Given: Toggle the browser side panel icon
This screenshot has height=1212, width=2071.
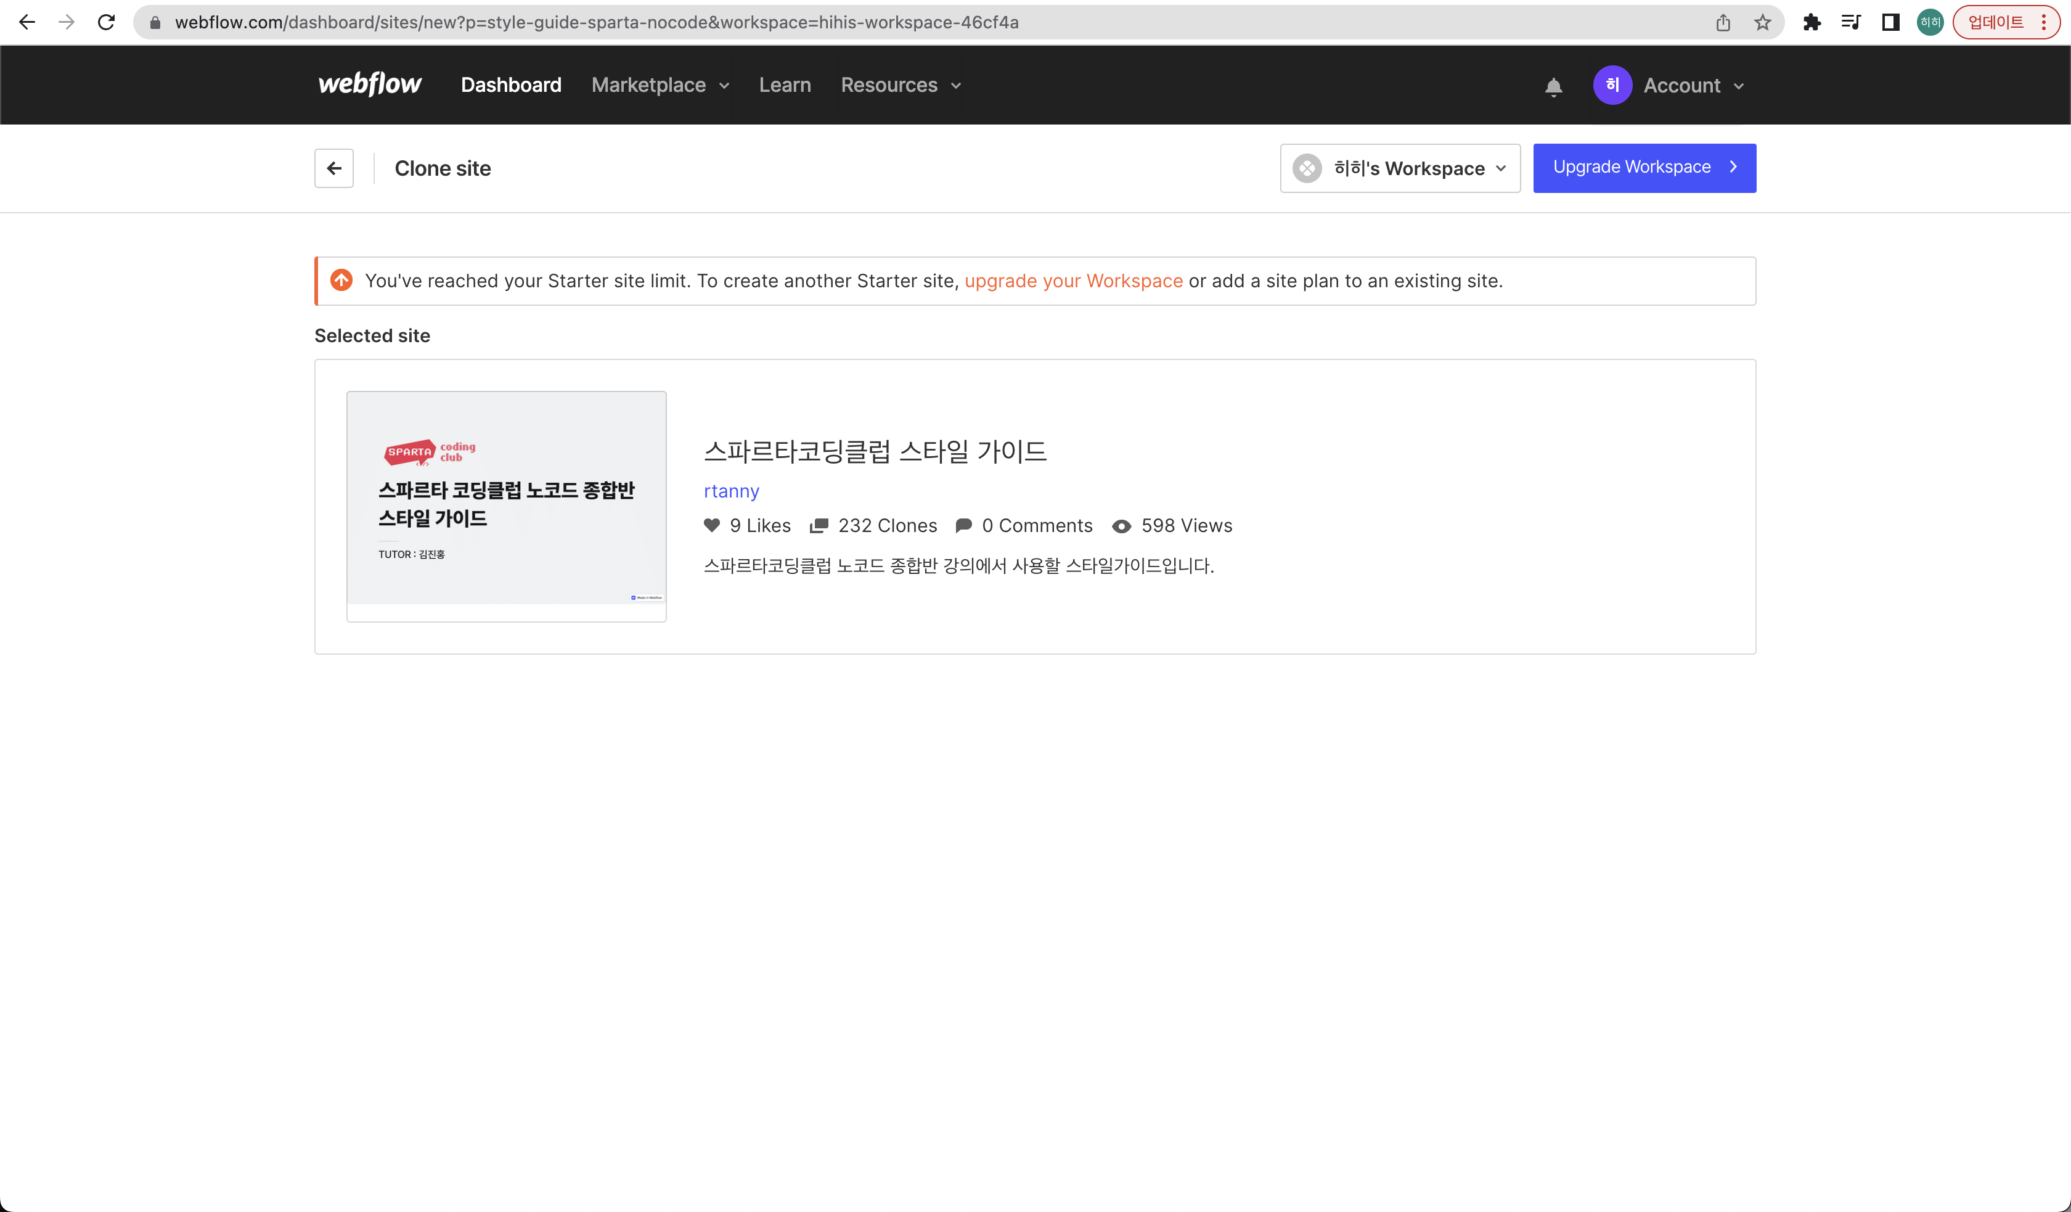Looking at the screenshot, I should [1890, 22].
